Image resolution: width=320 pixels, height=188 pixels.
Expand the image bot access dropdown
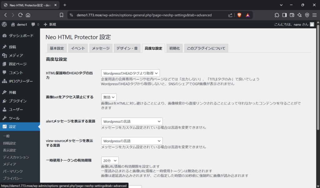109,97
